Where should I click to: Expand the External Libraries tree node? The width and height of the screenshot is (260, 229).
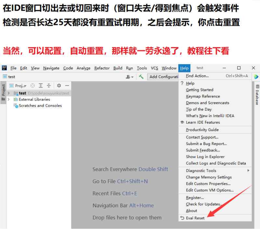pyautogui.click(x=9, y=100)
